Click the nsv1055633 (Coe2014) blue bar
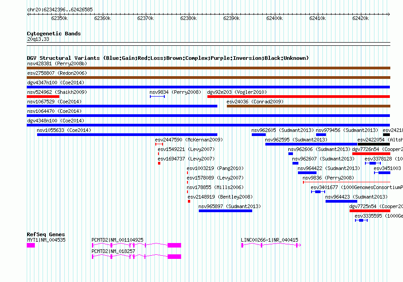Screen dimensions: 403x282 click(127, 135)
